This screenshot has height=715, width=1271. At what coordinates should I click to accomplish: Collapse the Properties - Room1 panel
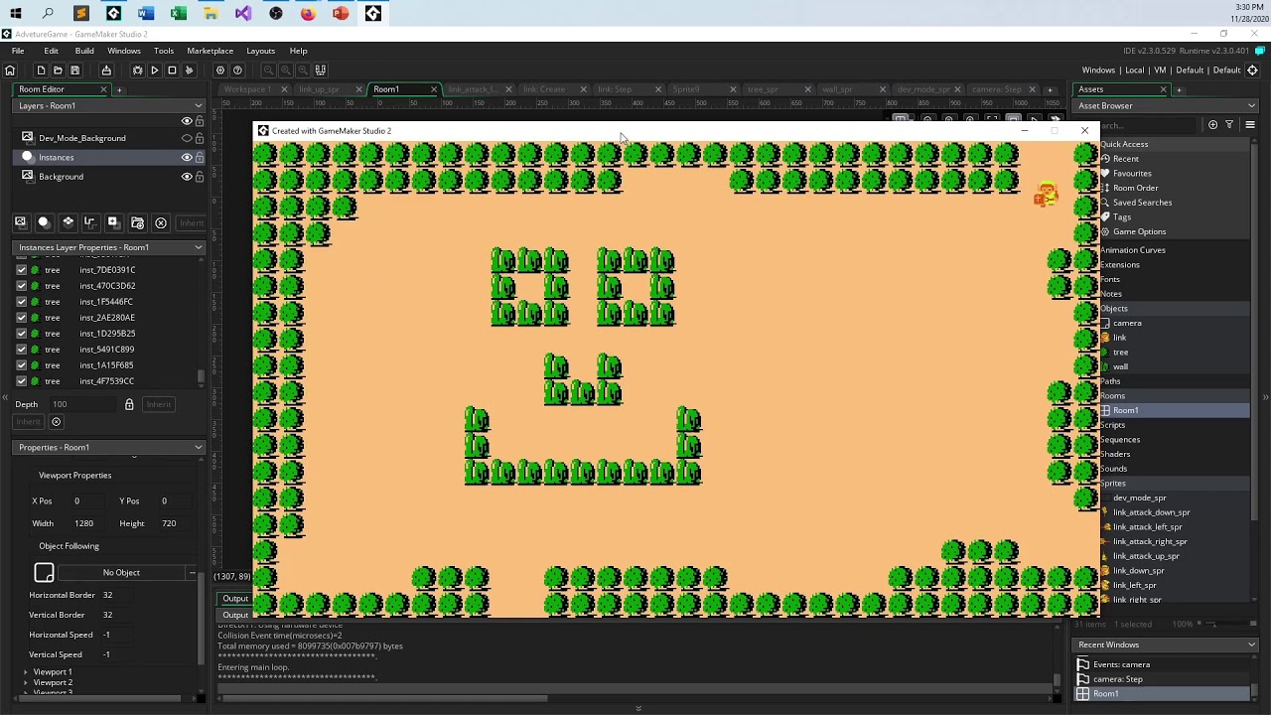click(199, 447)
